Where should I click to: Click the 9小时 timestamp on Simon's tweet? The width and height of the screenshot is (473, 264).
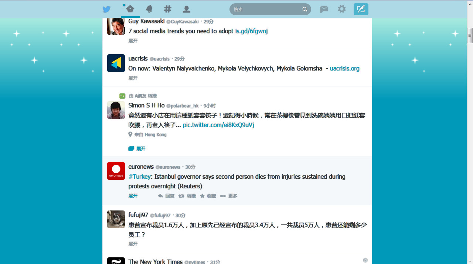pos(210,106)
